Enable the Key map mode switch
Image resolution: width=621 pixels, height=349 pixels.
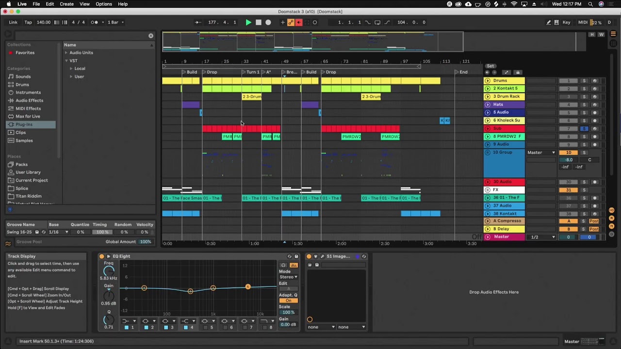point(566,22)
